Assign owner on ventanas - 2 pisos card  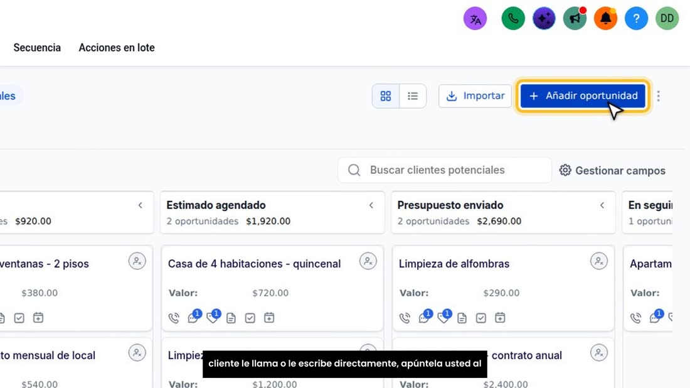137,261
